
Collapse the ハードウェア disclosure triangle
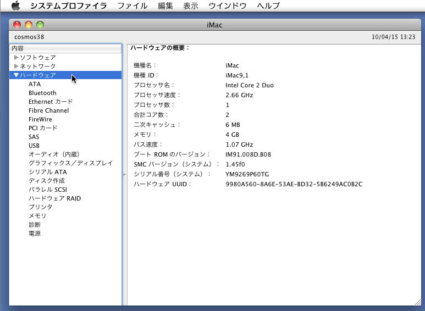[16, 75]
